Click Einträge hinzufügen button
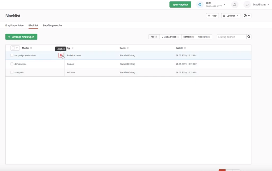 [x=21, y=37]
